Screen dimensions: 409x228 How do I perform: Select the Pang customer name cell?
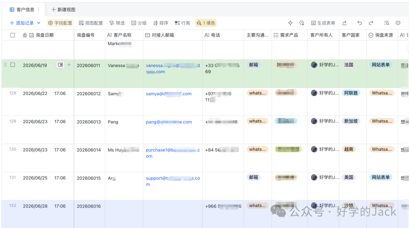click(124, 130)
